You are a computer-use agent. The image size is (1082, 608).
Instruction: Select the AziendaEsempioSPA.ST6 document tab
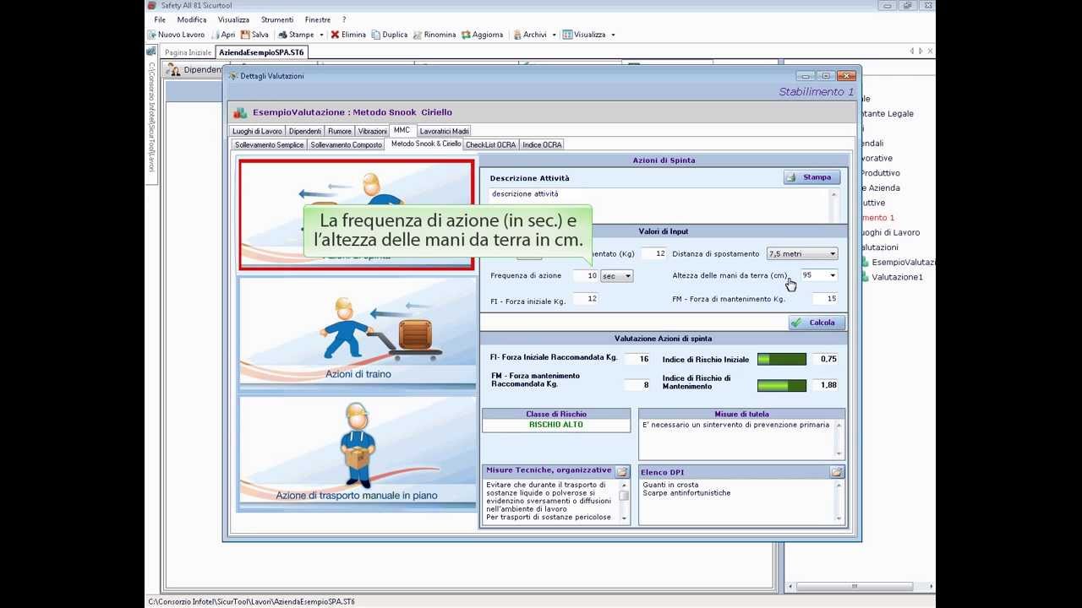click(261, 52)
